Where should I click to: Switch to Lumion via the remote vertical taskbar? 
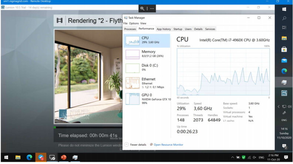pos(284,93)
